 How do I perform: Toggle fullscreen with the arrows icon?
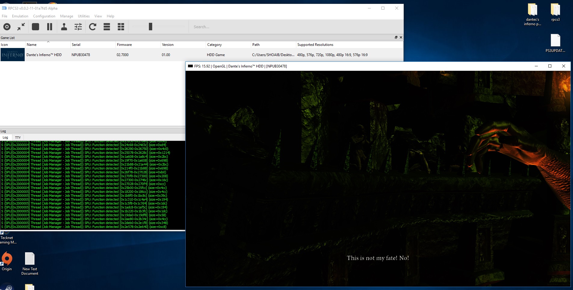(x=21, y=27)
